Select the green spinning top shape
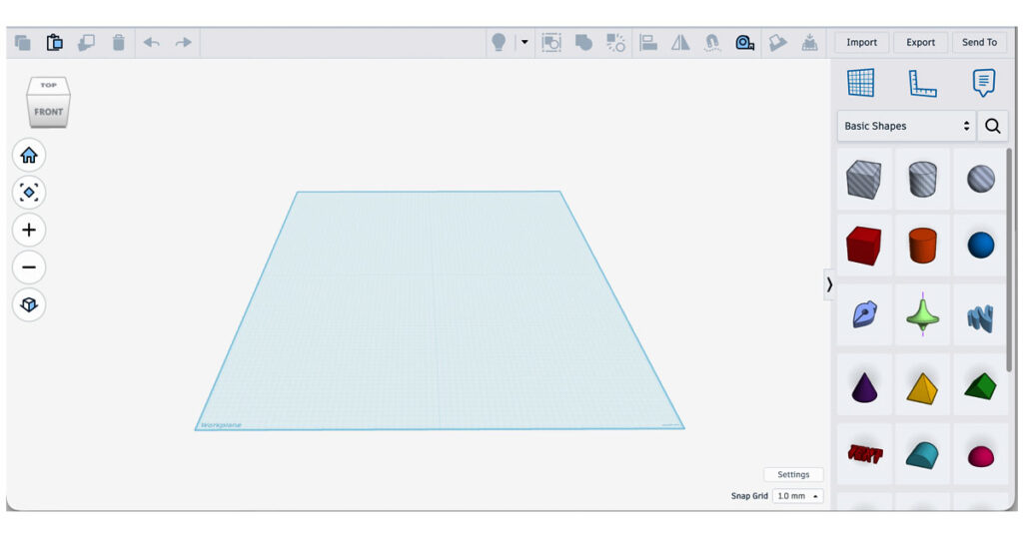 coord(922,314)
